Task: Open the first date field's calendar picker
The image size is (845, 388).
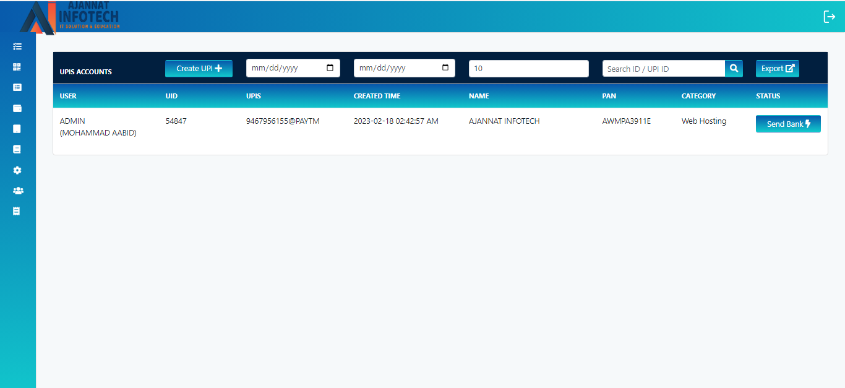Action: tap(330, 68)
